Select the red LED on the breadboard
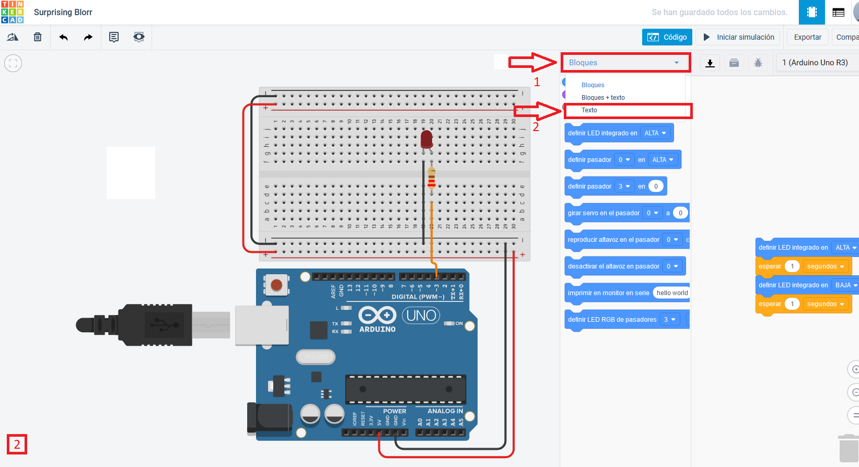This screenshot has width=859, height=467. (x=427, y=141)
